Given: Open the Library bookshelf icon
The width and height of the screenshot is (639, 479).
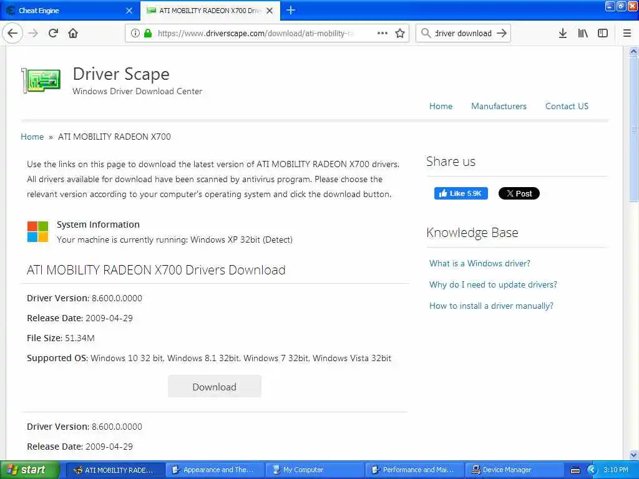Looking at the screenshot, I should click(583, 33).
